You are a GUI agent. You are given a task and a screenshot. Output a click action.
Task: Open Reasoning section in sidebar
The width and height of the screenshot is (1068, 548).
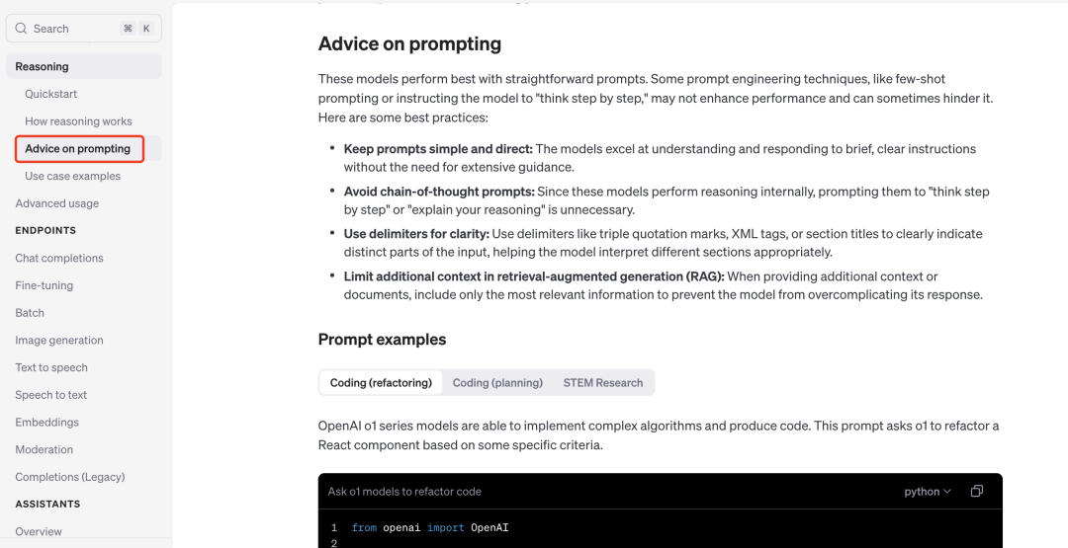pos(43,67)
